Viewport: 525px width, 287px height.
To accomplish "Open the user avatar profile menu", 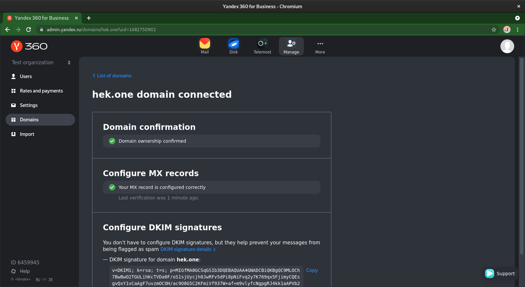I will point(507,46).
